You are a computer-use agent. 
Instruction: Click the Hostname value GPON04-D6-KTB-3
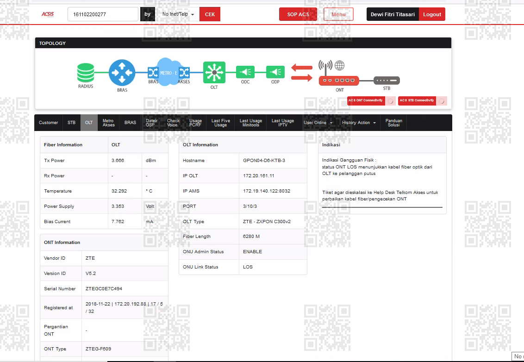point(264,161)
